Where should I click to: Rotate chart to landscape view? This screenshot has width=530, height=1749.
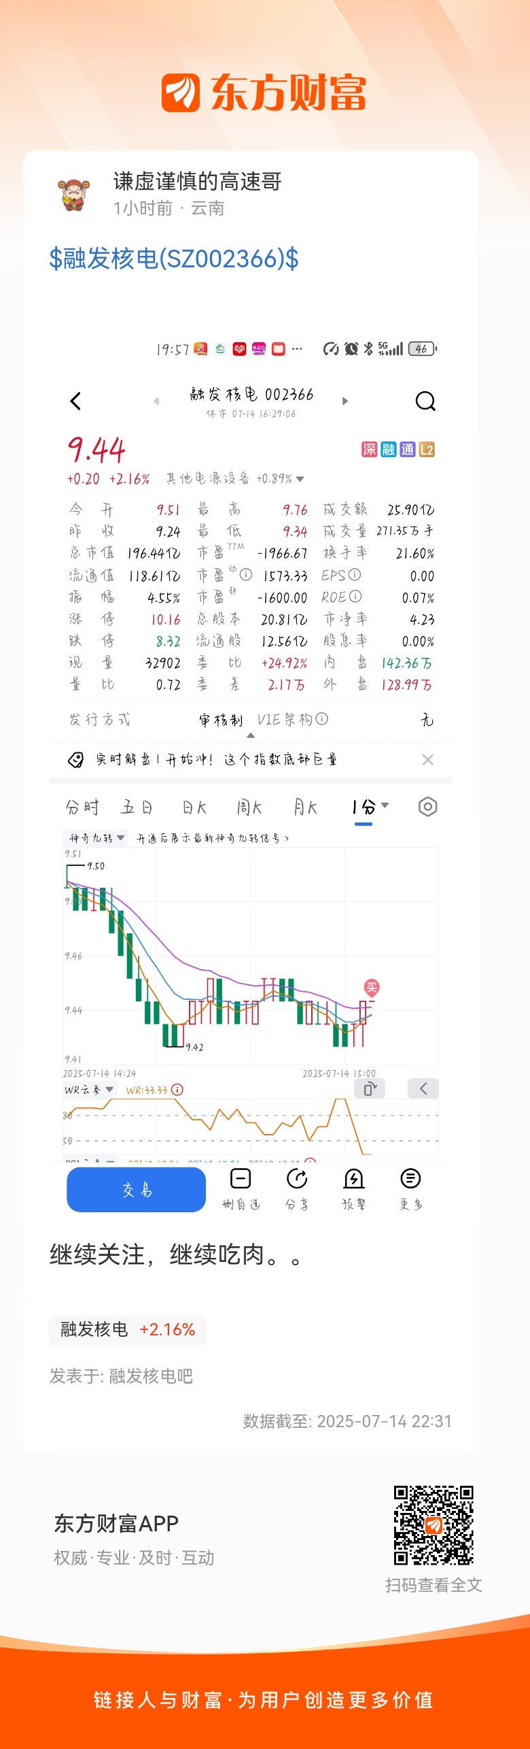coord(370,1088)
